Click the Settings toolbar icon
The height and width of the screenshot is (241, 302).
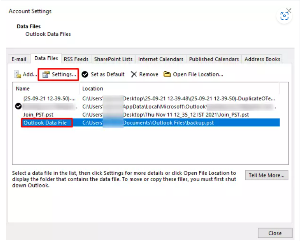click(x=46, y=74)
